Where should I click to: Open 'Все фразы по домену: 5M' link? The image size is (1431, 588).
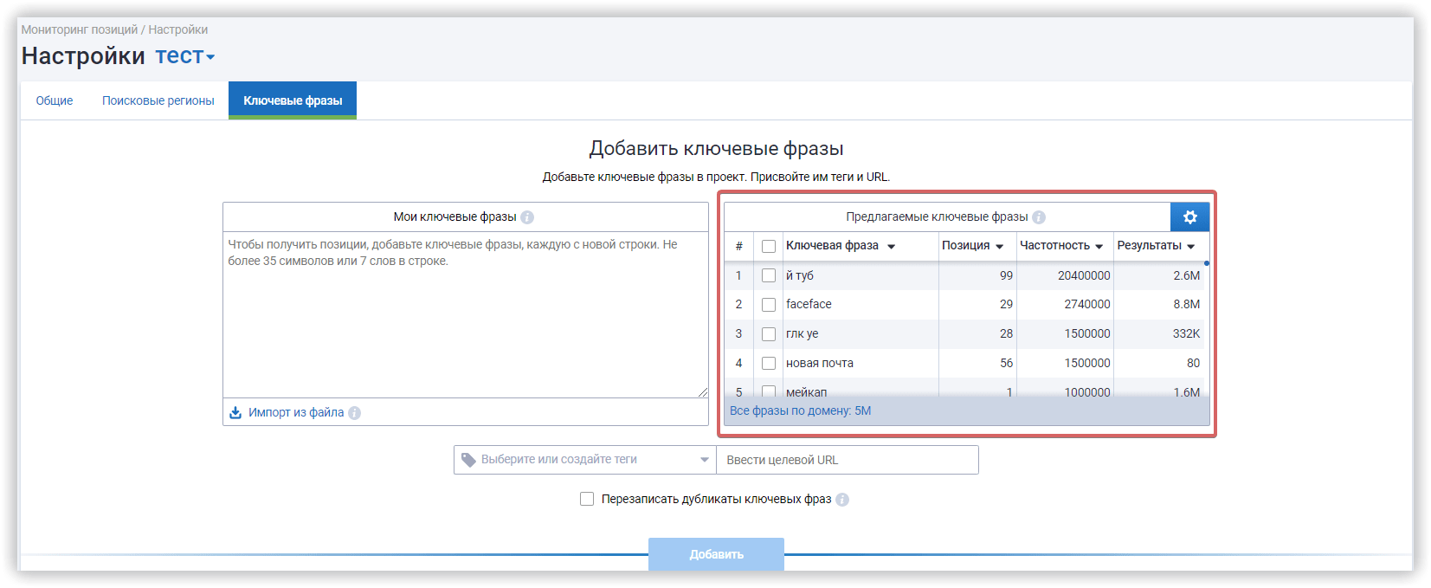(x=800, y=410)
